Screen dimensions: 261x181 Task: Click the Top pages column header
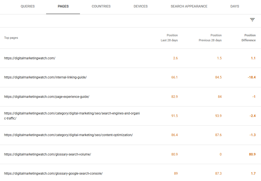tap(11, 38)
